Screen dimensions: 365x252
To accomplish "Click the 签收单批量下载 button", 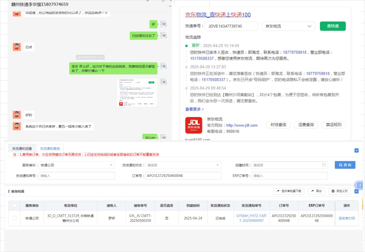I will 289,191.
